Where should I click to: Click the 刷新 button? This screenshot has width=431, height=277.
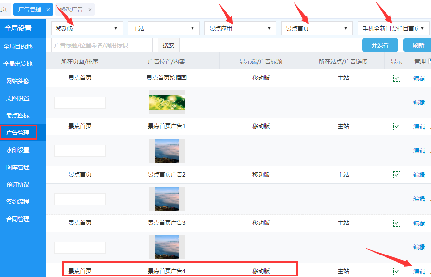(x=418, y=45)
